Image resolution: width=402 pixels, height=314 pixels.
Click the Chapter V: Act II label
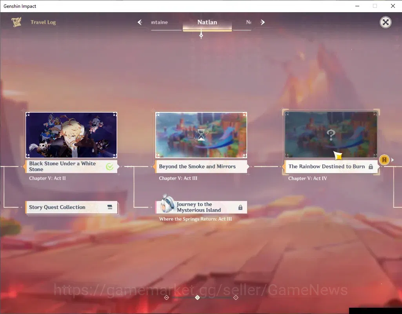47,178
